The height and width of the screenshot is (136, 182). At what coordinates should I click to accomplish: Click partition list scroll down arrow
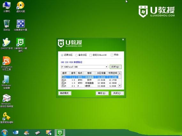click(x=120, y=86)
